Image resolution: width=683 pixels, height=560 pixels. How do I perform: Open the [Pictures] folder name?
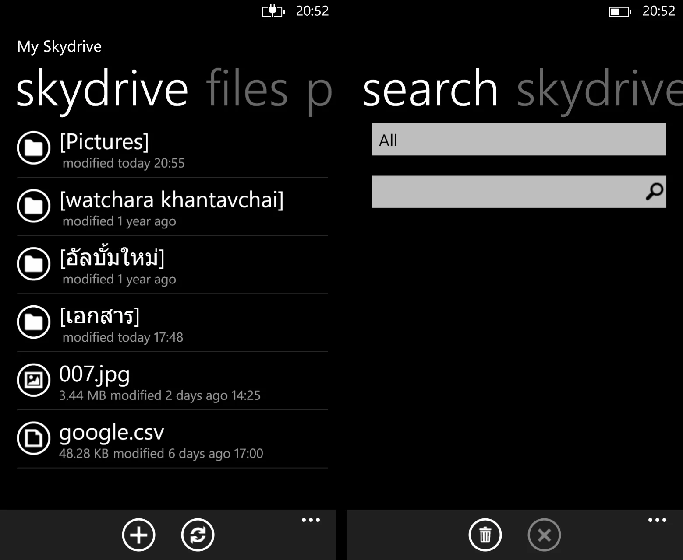tap(104, 142)
